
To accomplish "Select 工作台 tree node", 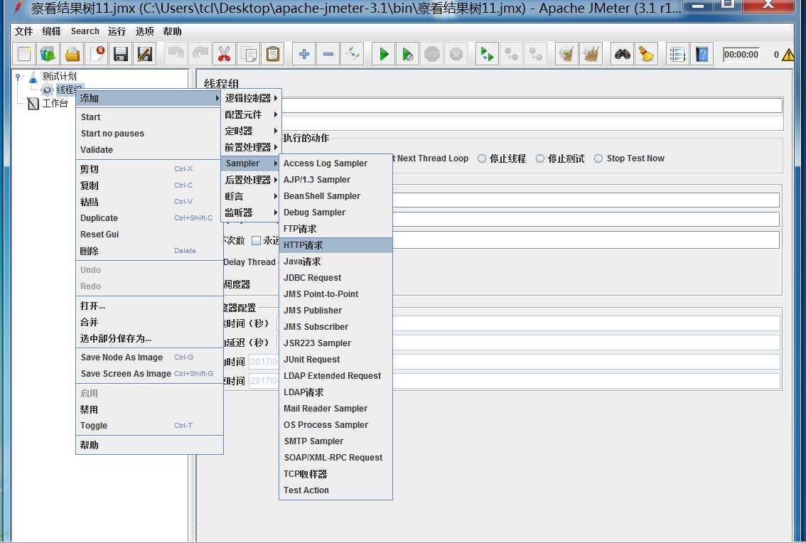I will pos(55,103).
